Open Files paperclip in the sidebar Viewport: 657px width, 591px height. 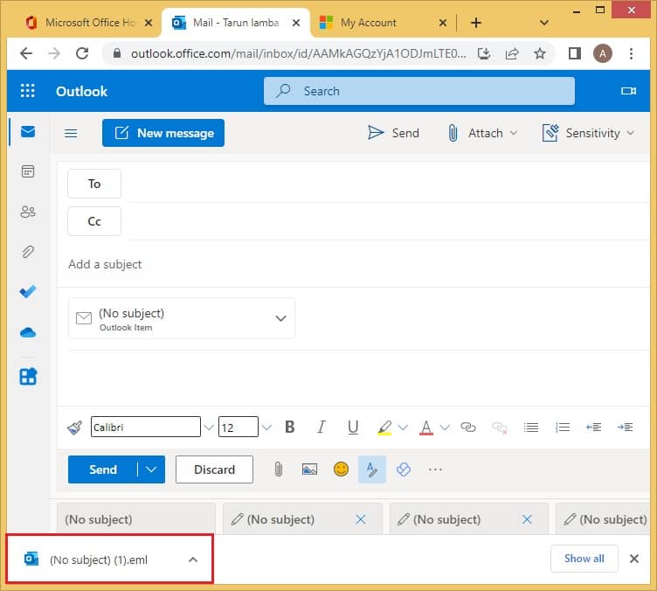tap(28, 252)
